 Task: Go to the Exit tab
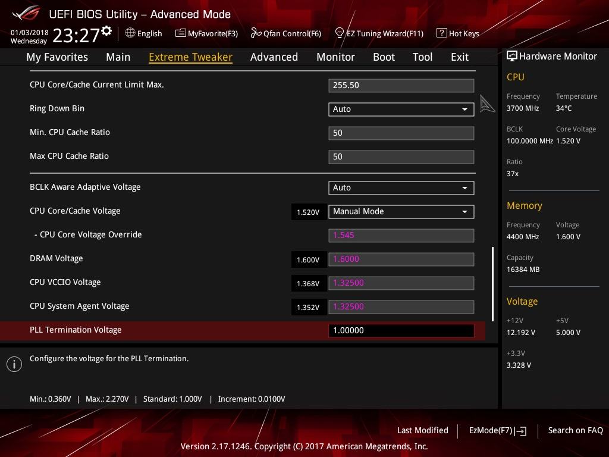(x=460, y=57)
